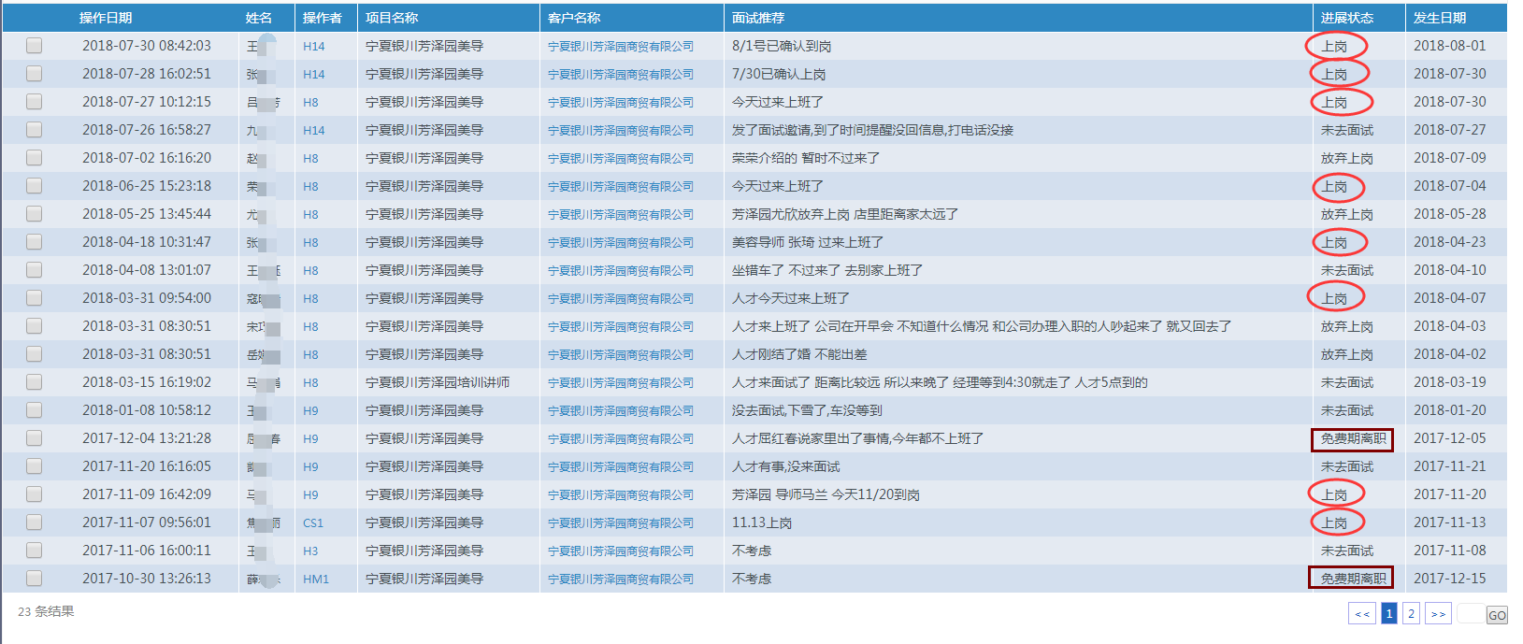Click the text 7/30已确认上岗
Viewport: 1523px width, 644px height.
(x=779, y=74)
